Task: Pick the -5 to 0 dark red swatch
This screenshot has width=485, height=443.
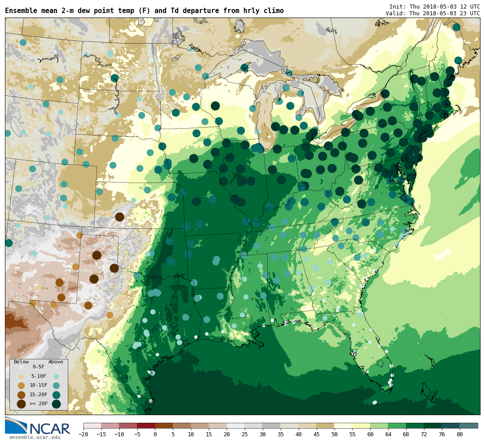Action: coord(146,426)
